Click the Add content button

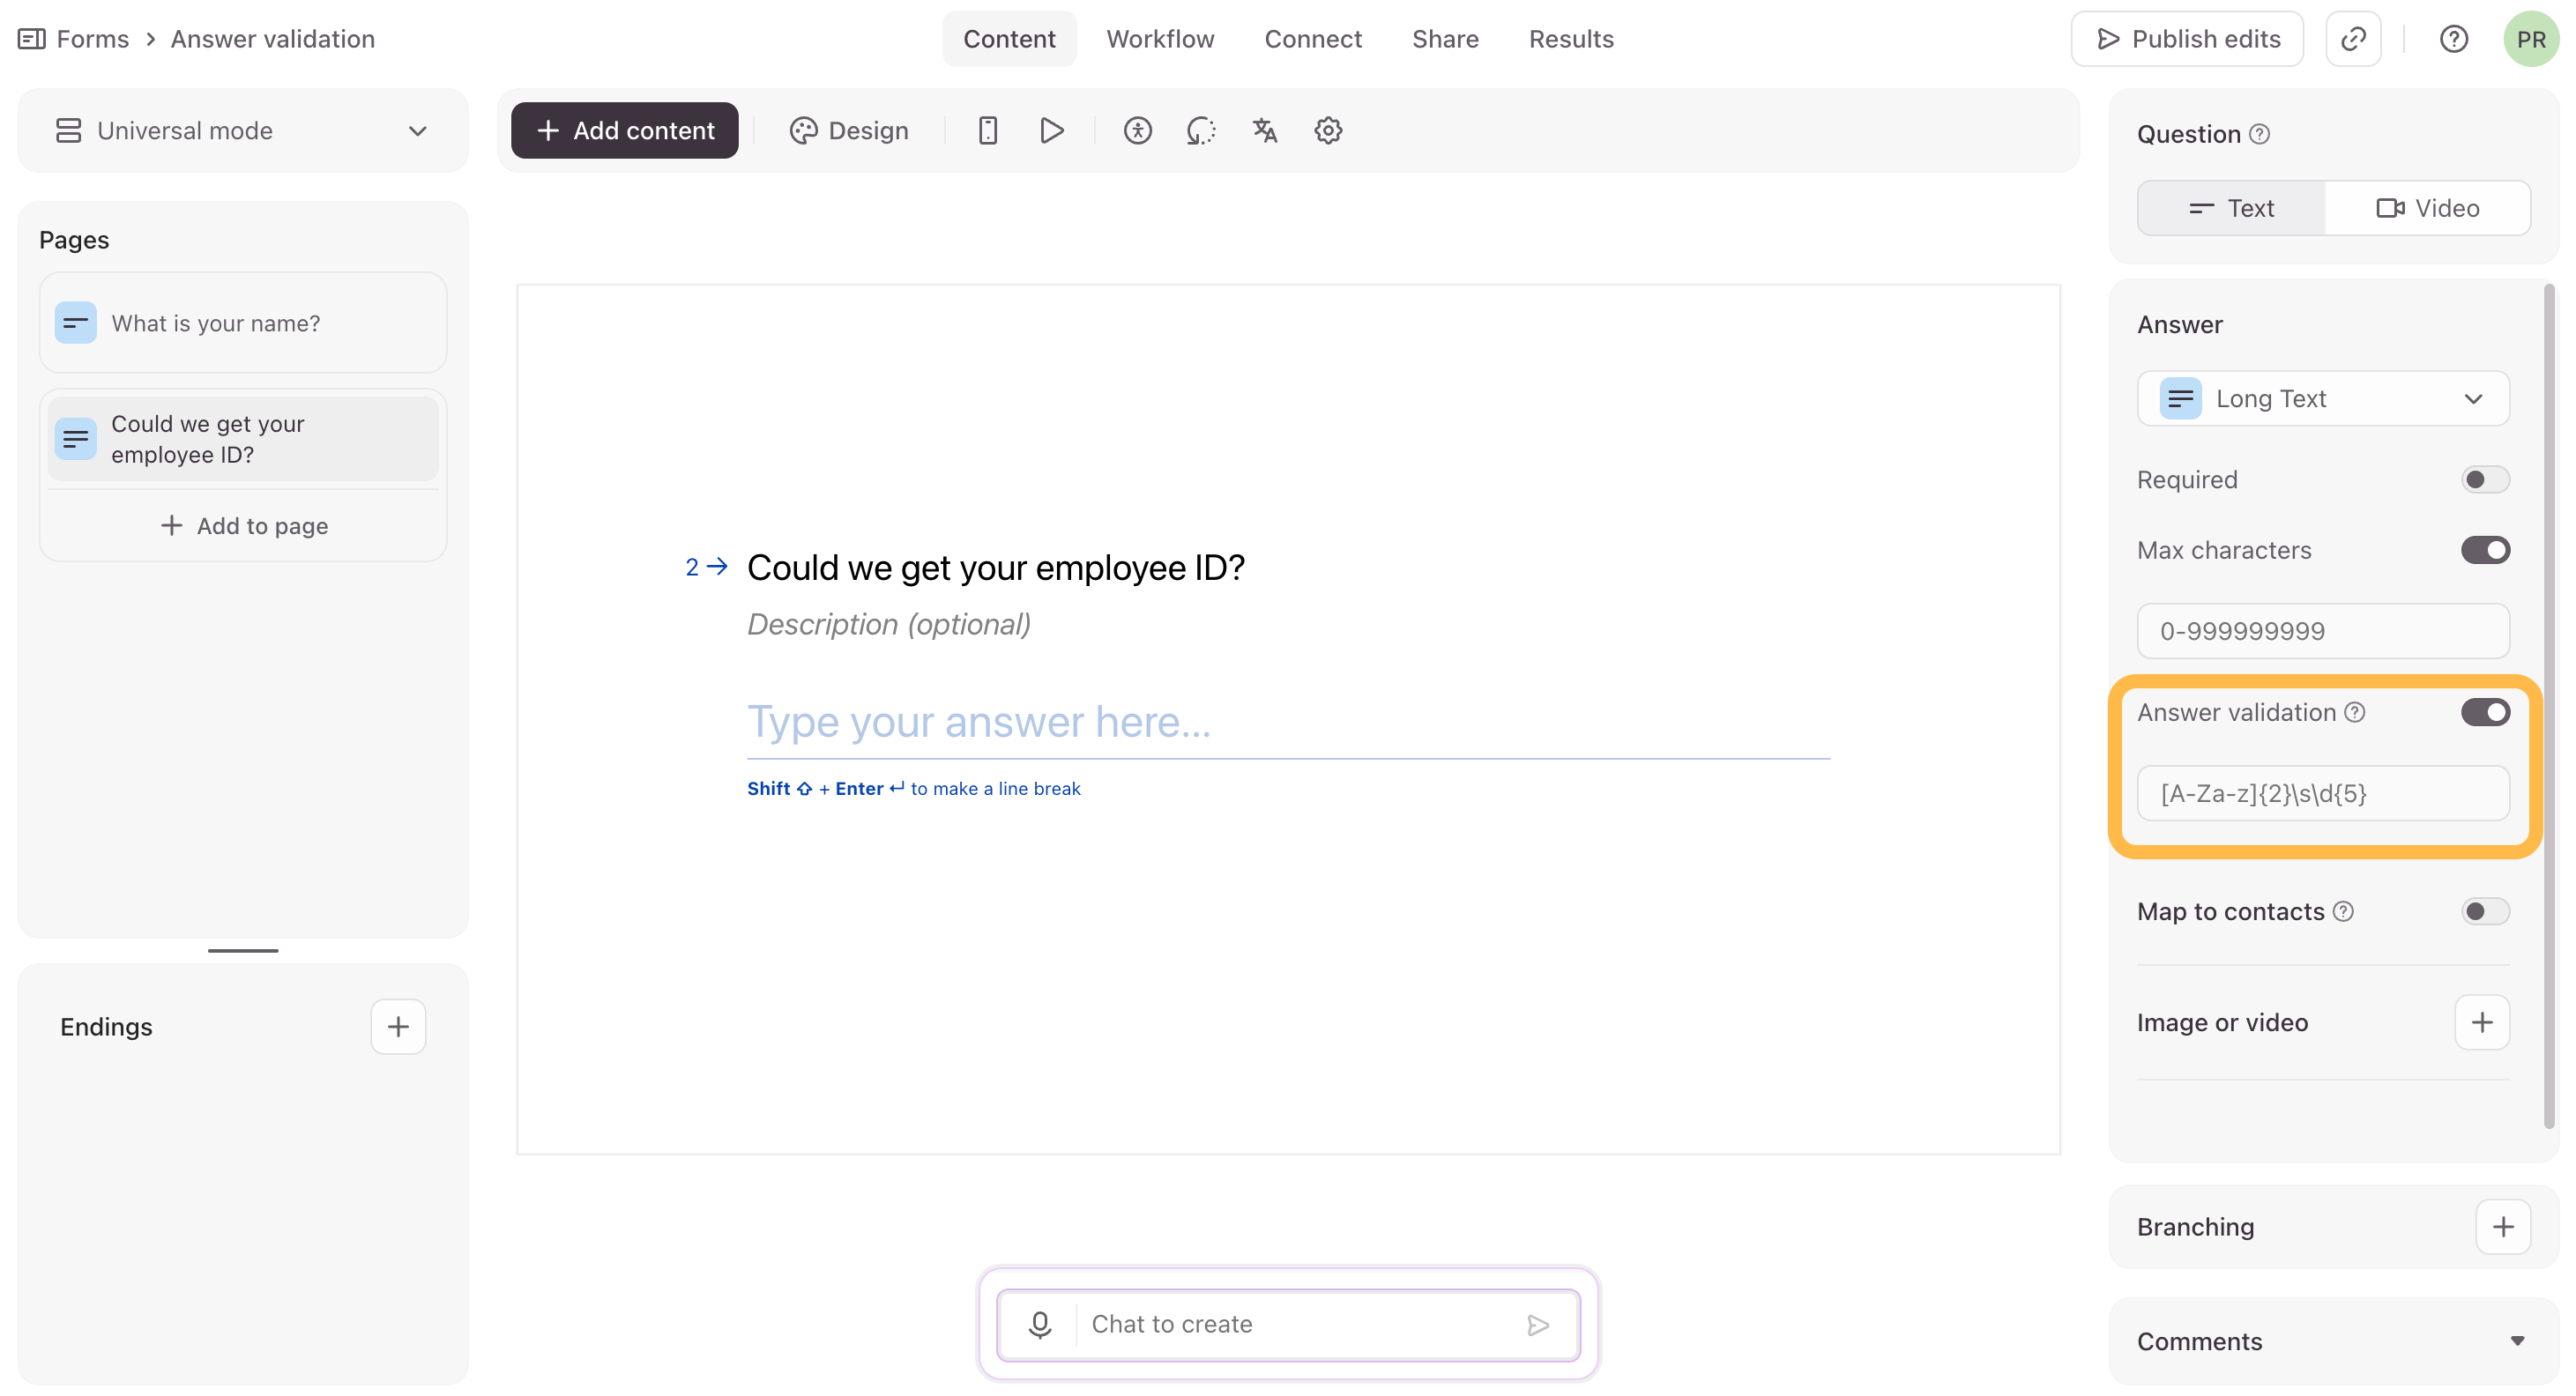click(x=625, y=130)
